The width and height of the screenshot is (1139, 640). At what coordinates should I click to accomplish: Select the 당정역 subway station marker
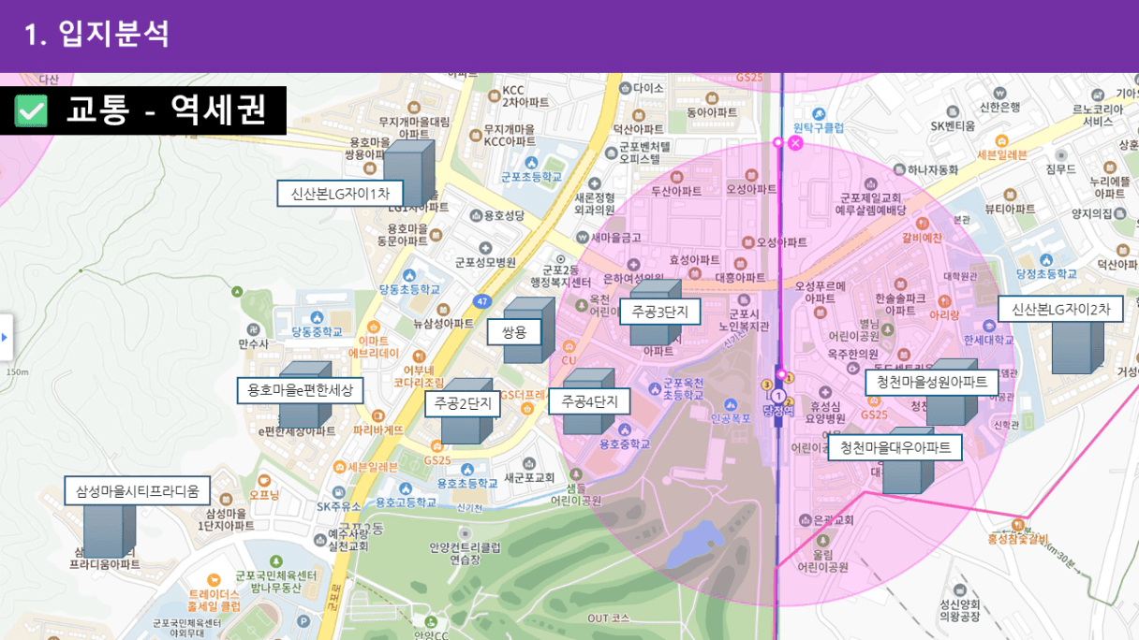[777, 398]
